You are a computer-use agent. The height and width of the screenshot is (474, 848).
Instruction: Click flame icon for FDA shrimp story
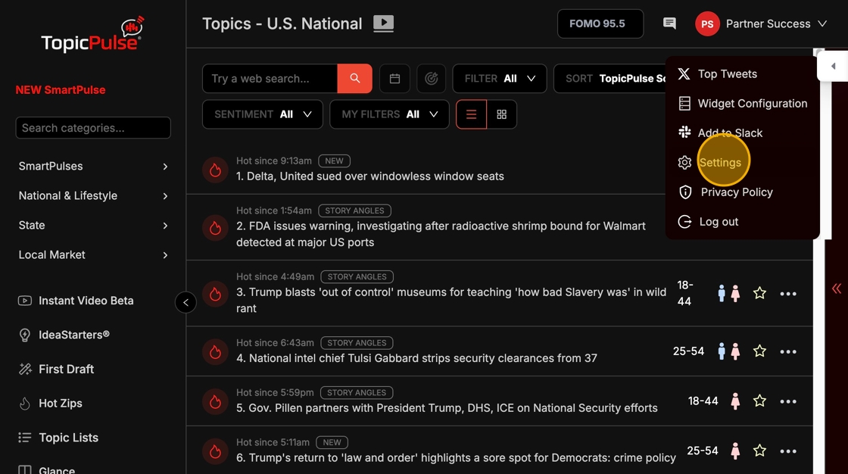tap(215, 228)
